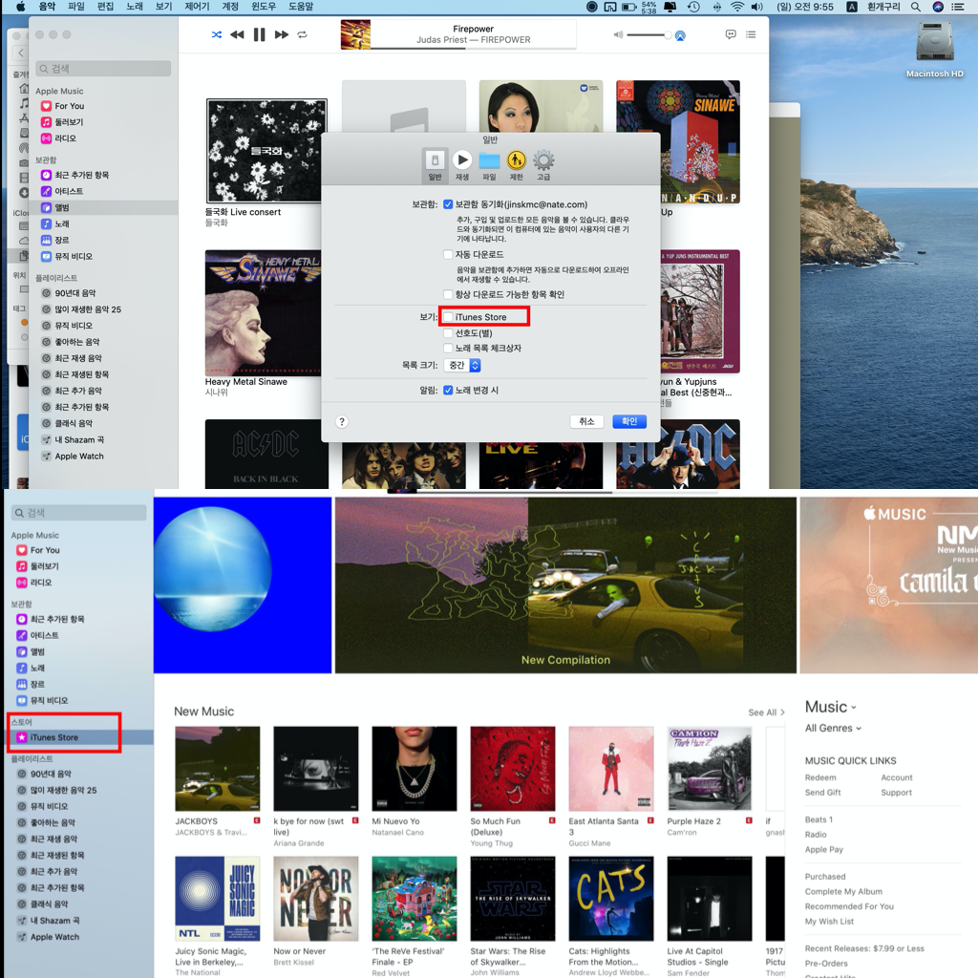Click search field in lower store window
Image resolution: width=978 pixels, height=978 pixels.
[x=79, y=513]
